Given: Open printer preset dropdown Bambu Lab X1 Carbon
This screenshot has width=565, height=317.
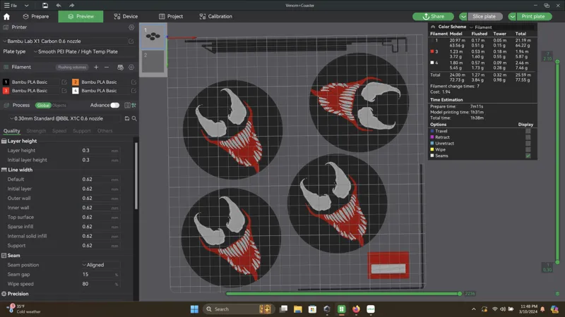Looking at the screenshot, I should [x=65, y=42].
